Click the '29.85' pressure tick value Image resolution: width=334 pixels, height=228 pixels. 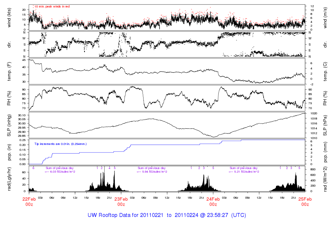click(22, 136)
